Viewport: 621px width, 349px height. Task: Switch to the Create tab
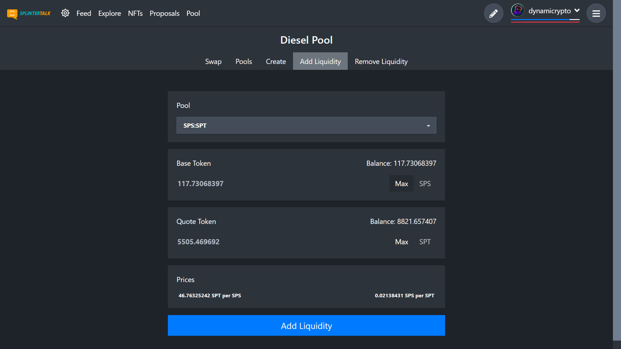[276, 61]
